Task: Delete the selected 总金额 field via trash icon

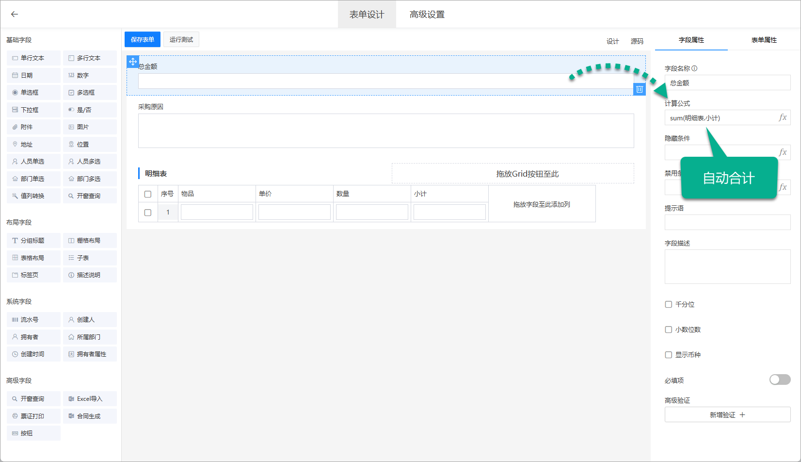Action: coord(640,89)
